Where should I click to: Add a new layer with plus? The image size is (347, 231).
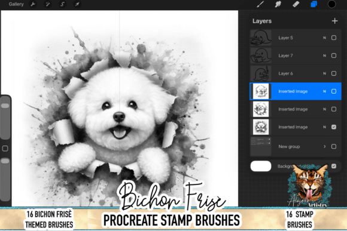334,21
